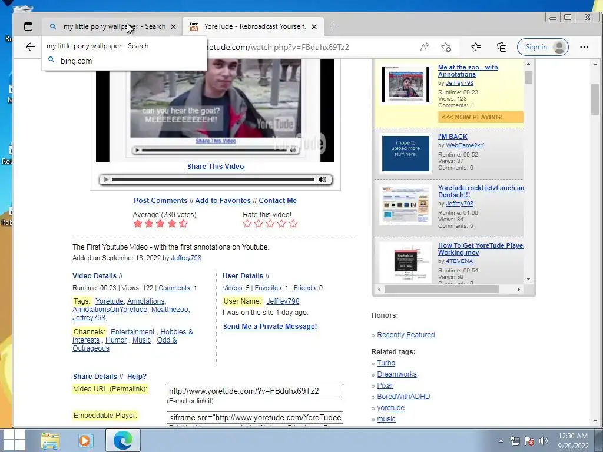Click Send Me a Private Message
Viewport: 603px width, 452px height.
[270, 326]
